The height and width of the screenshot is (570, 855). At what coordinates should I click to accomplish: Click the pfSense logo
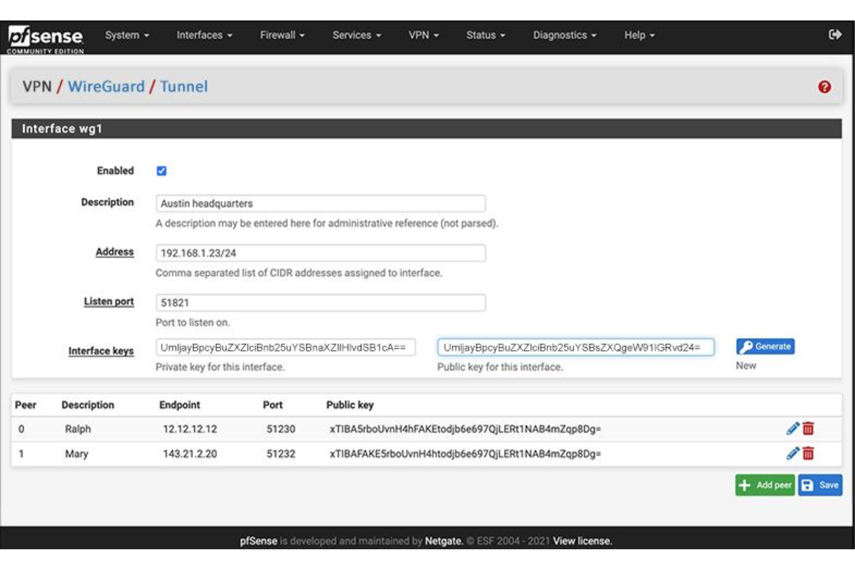(46, 39)
